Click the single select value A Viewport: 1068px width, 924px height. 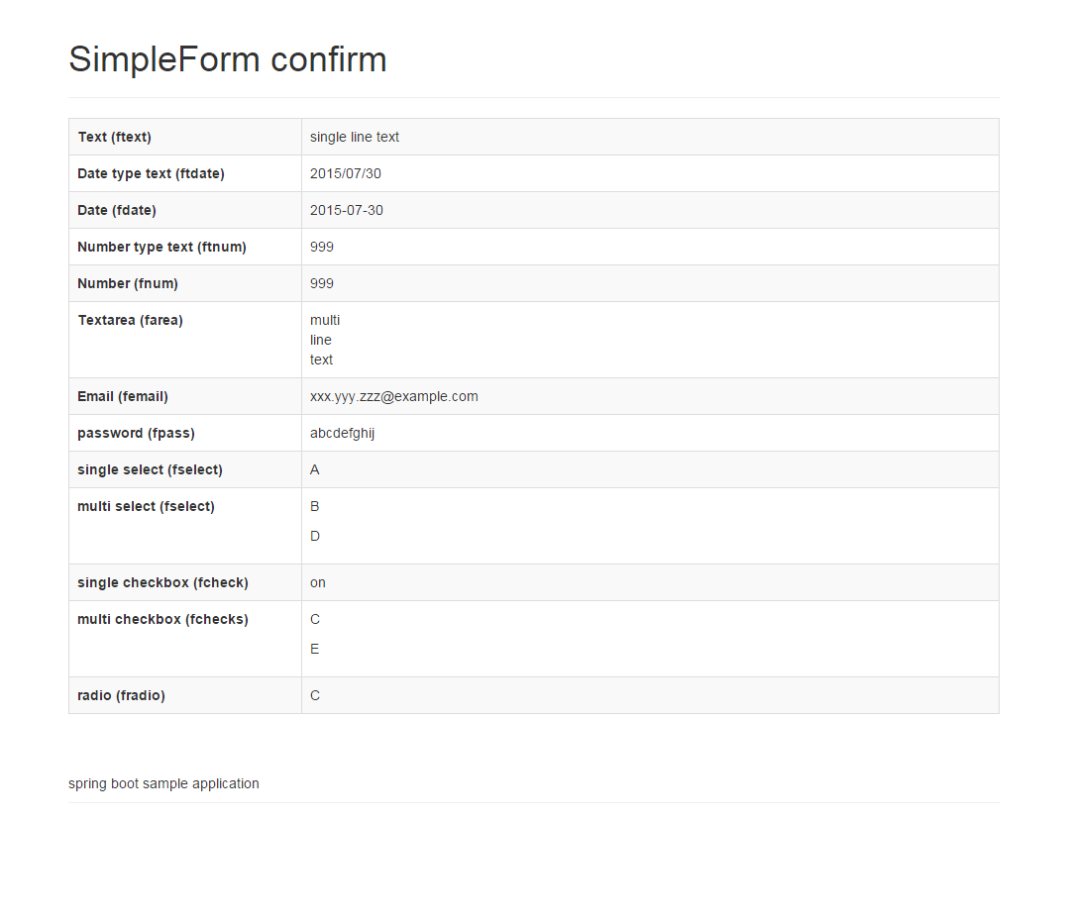point(315,469)
